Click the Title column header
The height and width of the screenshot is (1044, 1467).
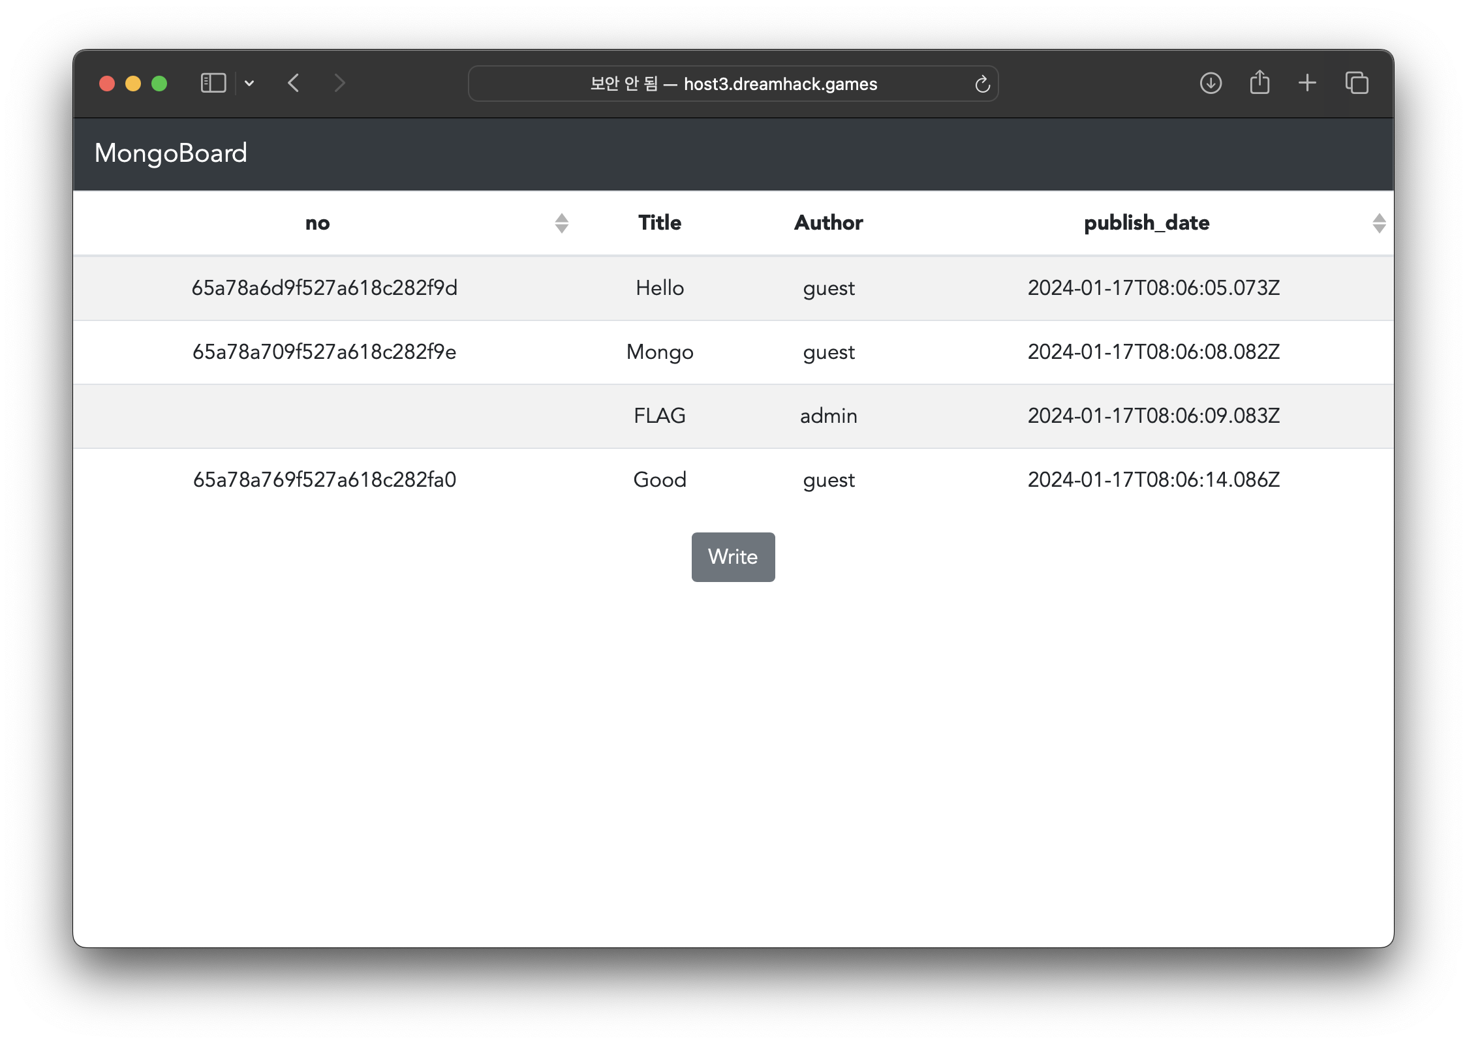(660, 223)
